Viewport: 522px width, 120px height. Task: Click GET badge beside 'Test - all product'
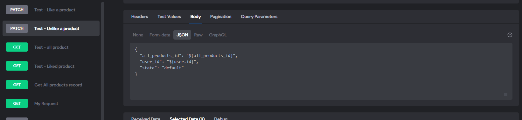pos(17,47)
